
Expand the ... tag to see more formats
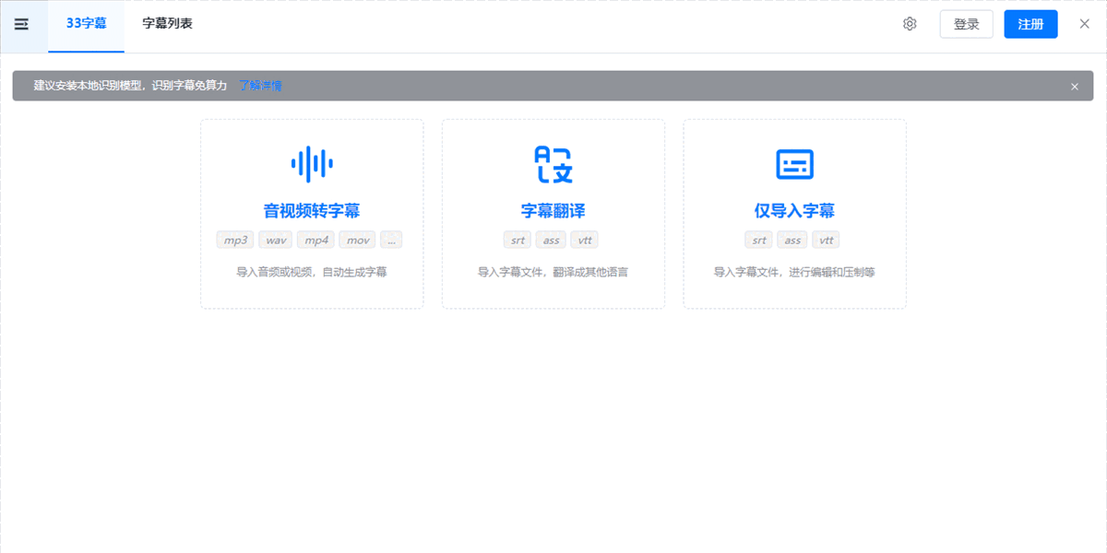tap(391, 240)
